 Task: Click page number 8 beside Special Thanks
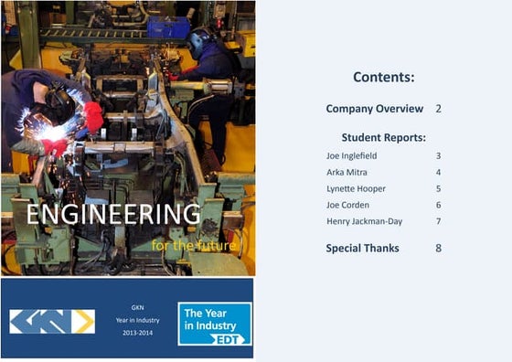pyautogui.click(x=439, y=248)
